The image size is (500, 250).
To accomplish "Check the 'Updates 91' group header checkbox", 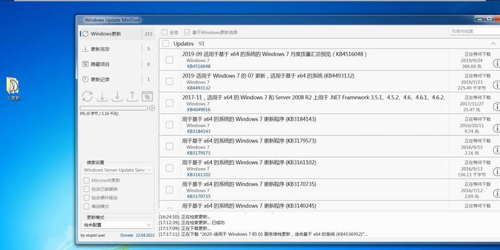I will tap(166, 44).
